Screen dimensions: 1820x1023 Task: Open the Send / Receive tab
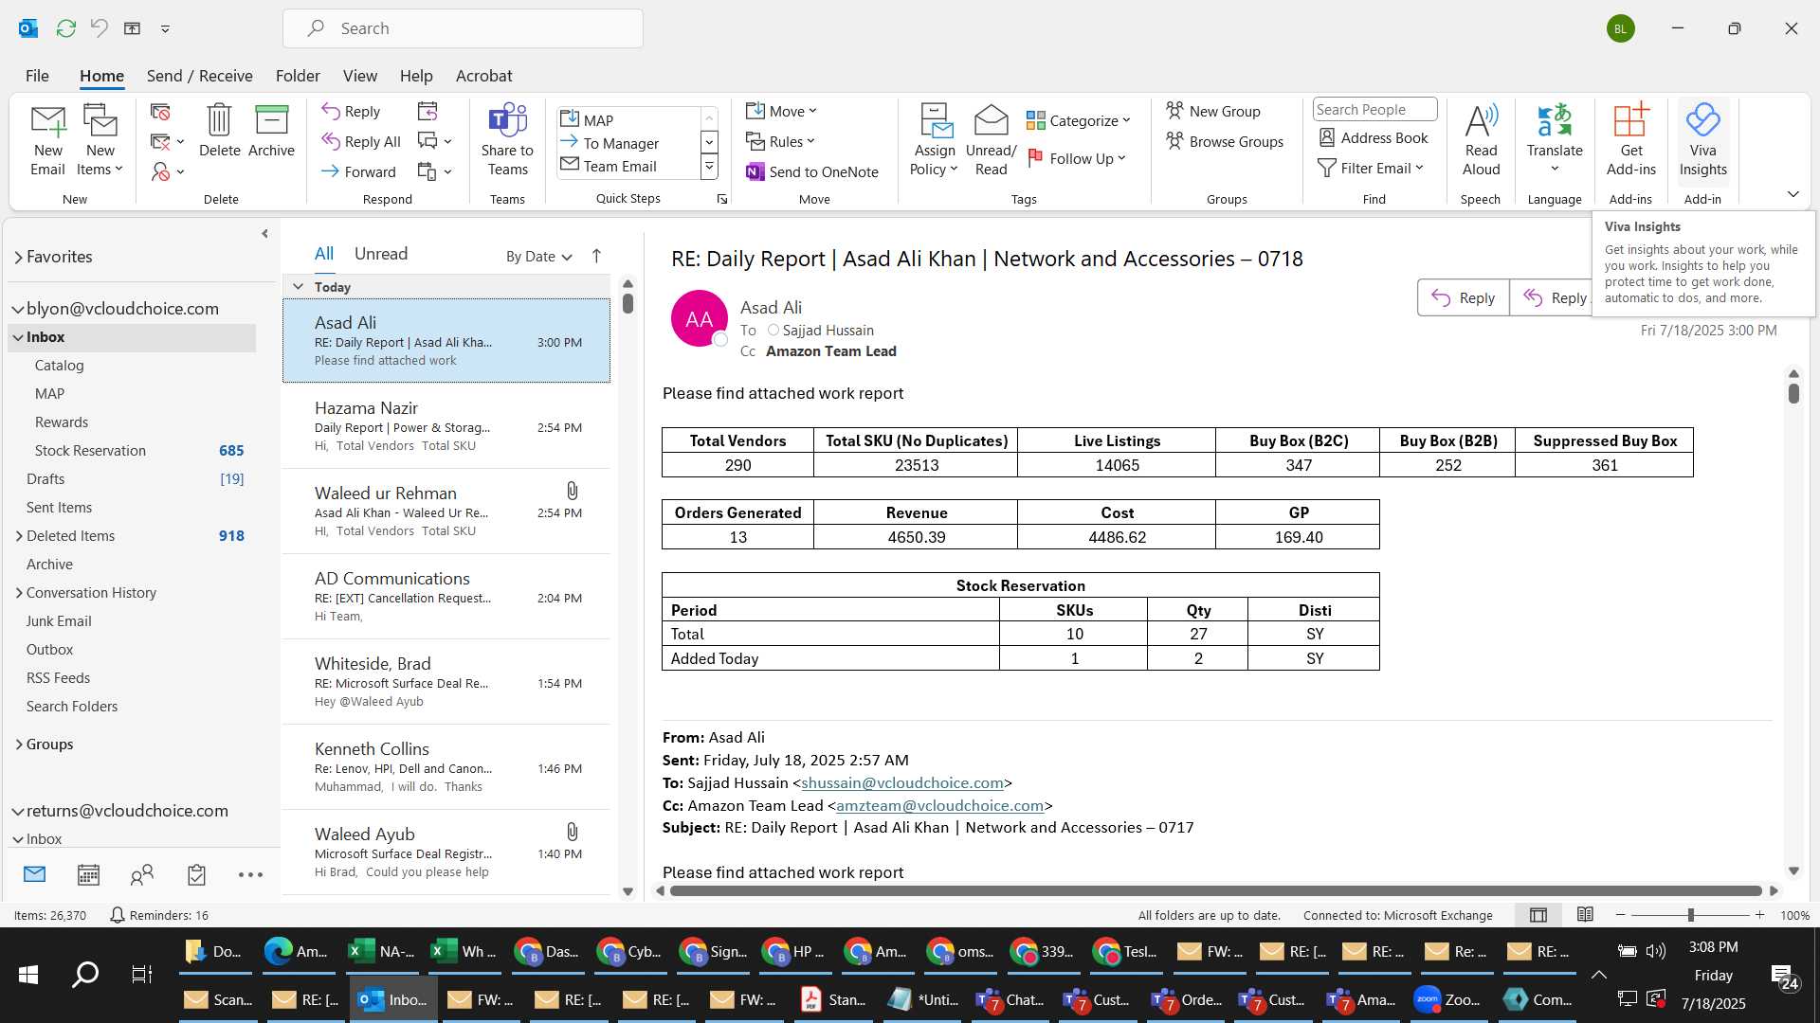click(x=199, y=76)
